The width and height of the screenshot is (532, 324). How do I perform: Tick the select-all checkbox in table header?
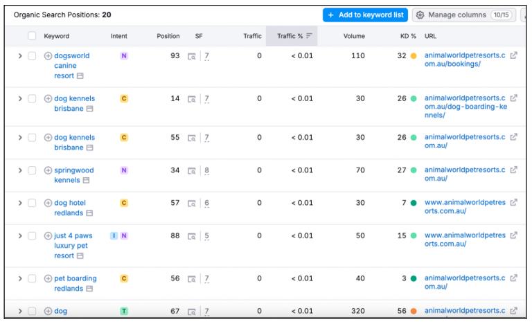[x=32, y=36]
